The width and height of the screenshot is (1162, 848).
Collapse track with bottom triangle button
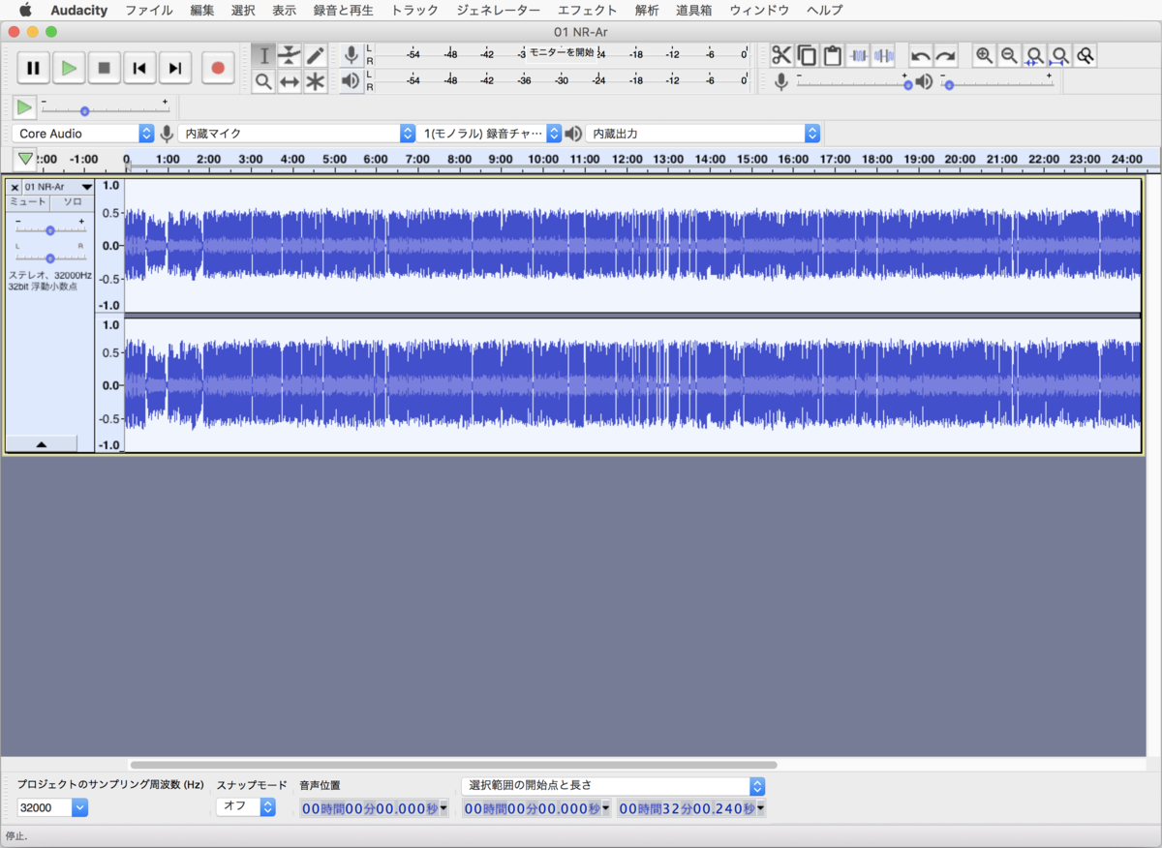pyautogui.click(x=41, y=443)
